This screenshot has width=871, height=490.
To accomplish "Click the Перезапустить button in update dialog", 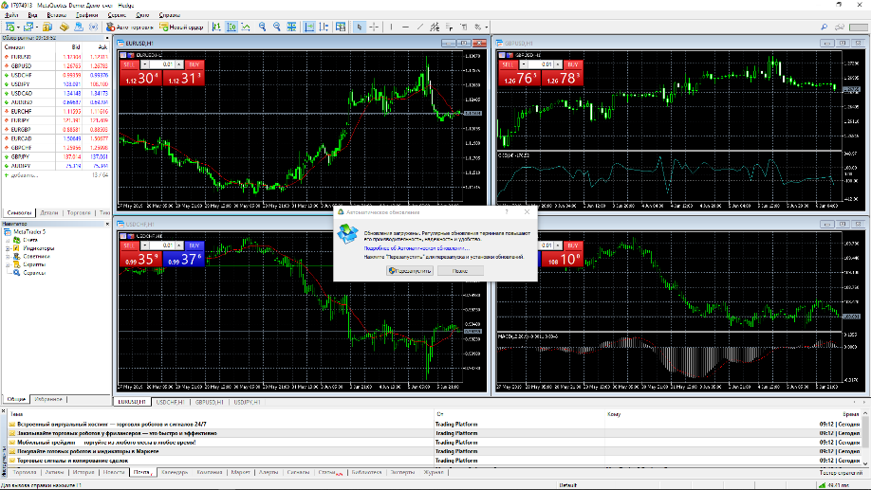I will [x=410, y=271].
